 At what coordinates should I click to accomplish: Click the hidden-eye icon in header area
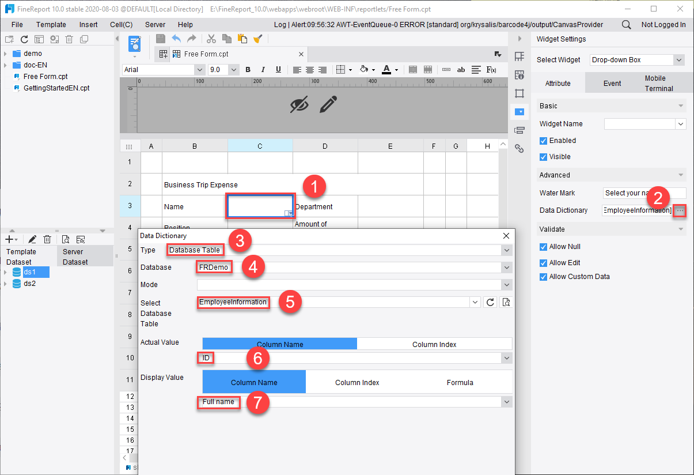(299, 104)
